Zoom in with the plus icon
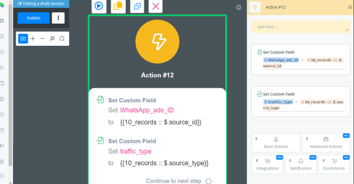The image size is (354, 184). click(x=33, y=39)
